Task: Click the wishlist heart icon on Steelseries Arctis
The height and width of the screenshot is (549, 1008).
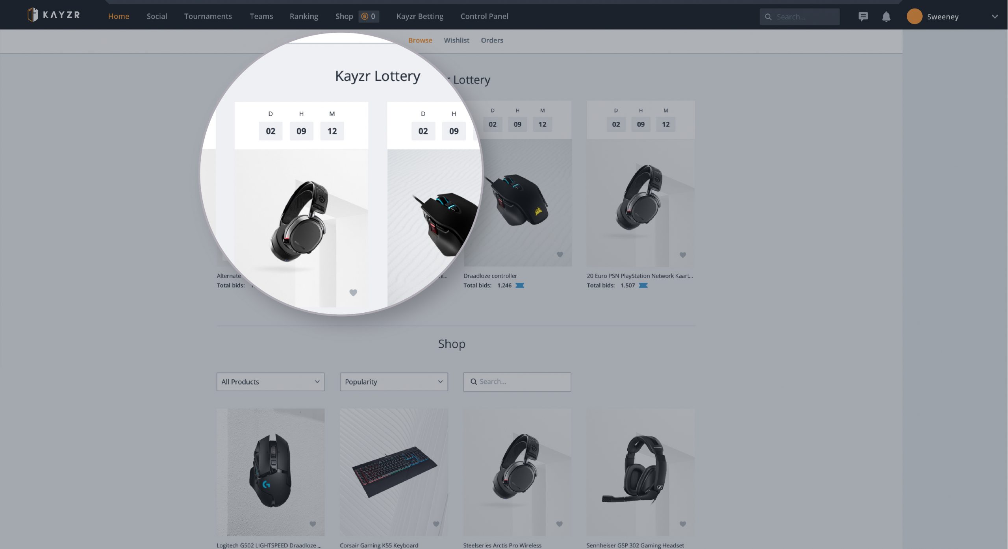Action: coord(560,525)
